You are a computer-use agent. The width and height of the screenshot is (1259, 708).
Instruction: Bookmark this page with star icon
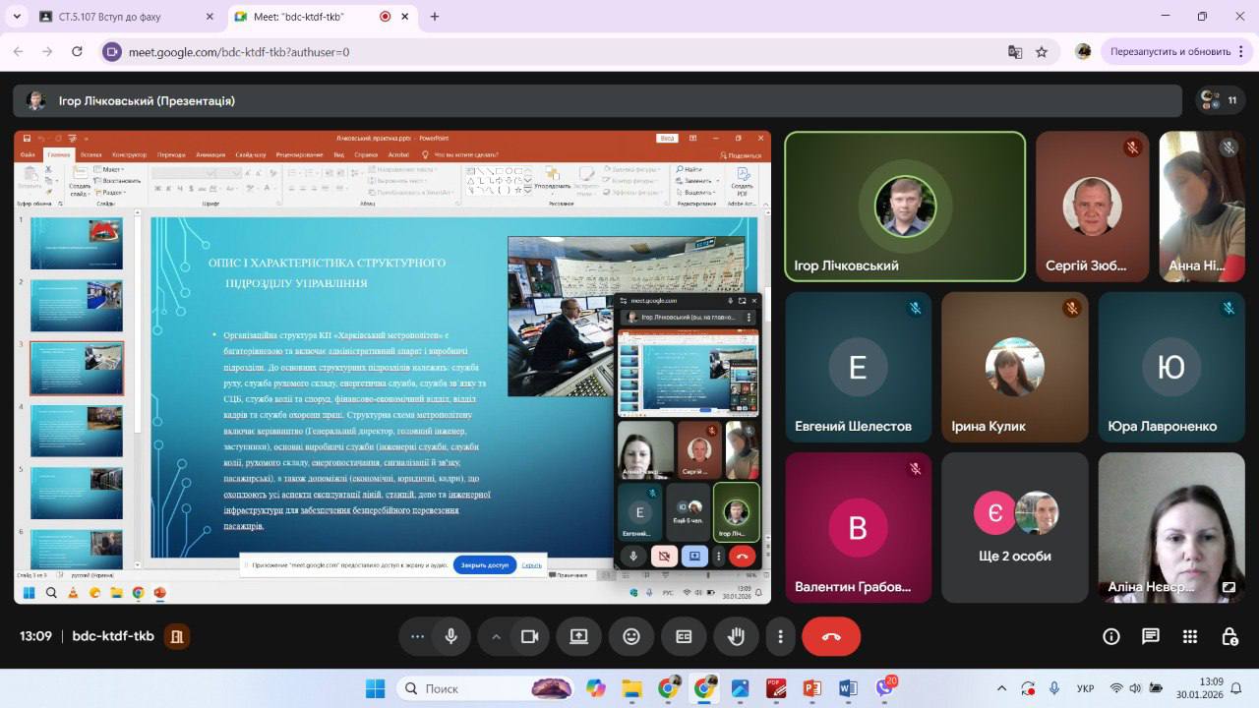(x=1042, y=52)
